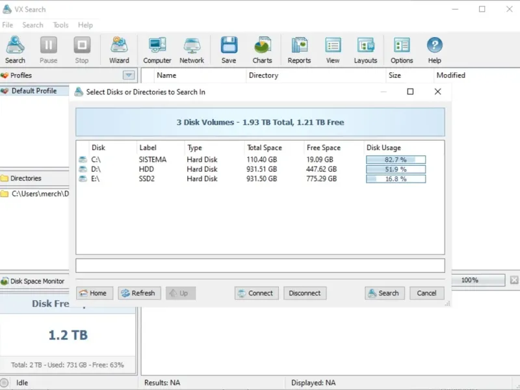Click the C:\ disk drive icon
Image resolution: width=520 pixels, height=390 pixels.
pos(83,159)
